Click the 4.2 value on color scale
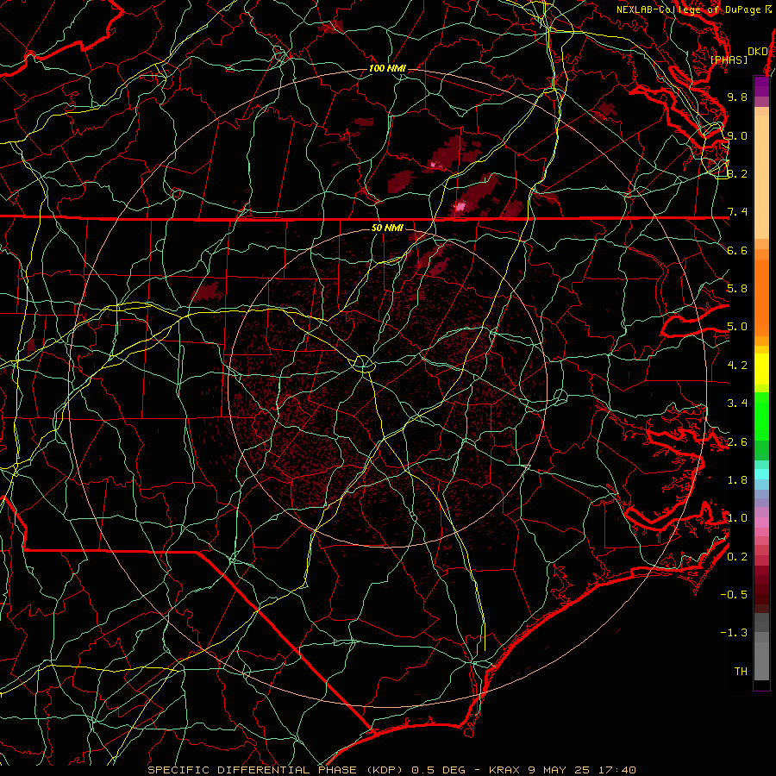Viewport: 776px width, 776px height. point(737,366)
